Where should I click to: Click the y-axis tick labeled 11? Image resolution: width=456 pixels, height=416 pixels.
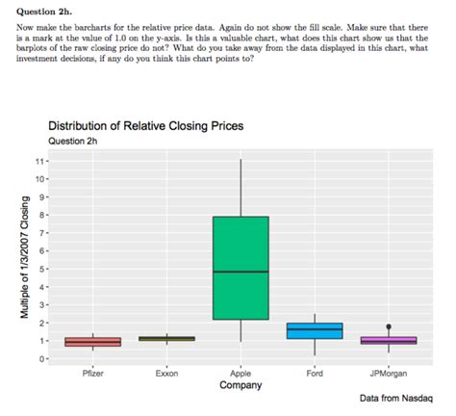point(39,161)
